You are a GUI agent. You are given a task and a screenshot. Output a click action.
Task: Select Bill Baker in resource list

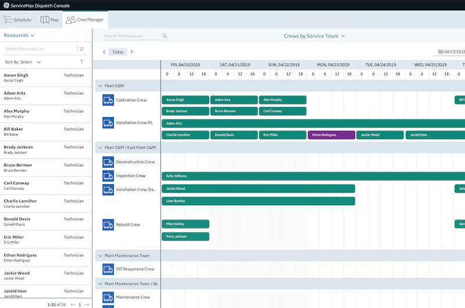(x=46, y=132)
